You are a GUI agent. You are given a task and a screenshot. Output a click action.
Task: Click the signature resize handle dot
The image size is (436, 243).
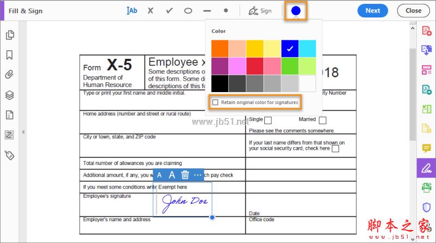point(212,217)
